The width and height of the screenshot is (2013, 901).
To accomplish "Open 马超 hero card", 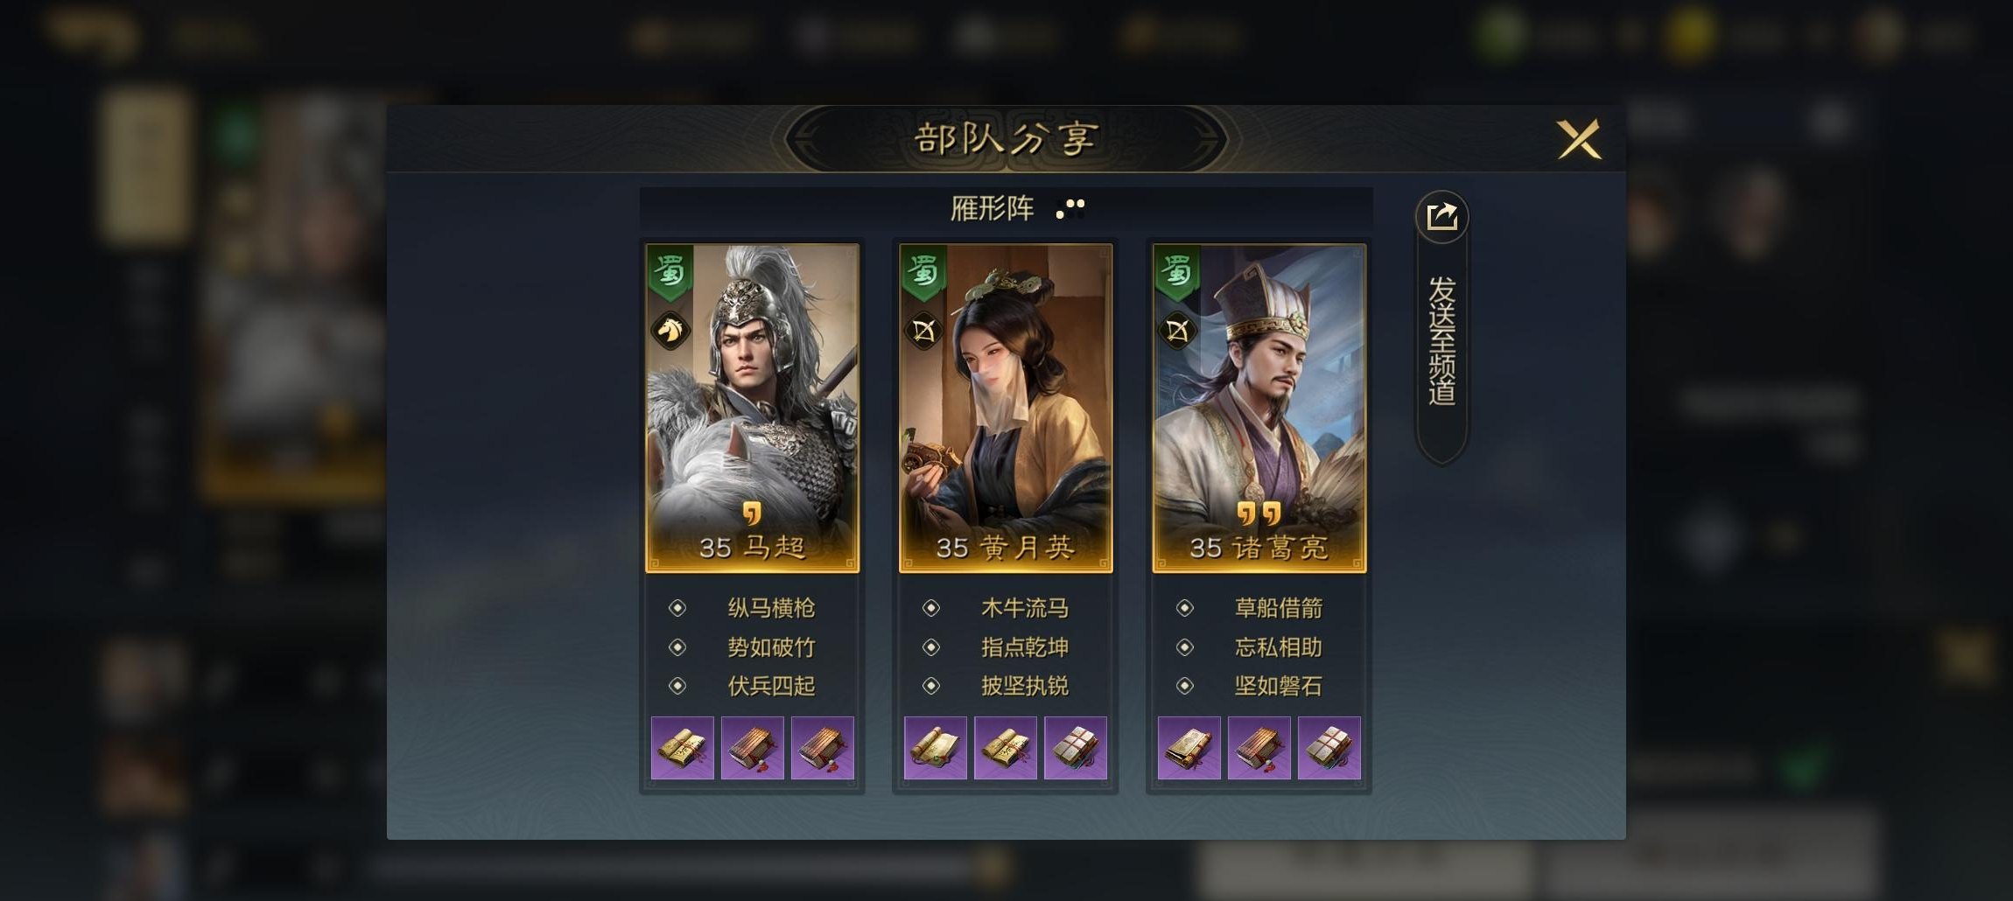I will point(753,409).
